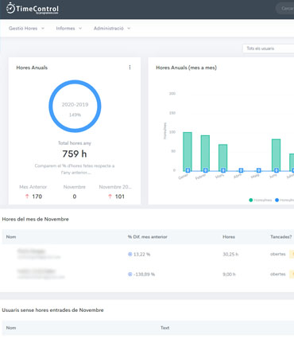Image resolution: width=294 pixels, height=339 pixels.
Task: Expand the Administració chevron
Action: click(x=129, y=29)
